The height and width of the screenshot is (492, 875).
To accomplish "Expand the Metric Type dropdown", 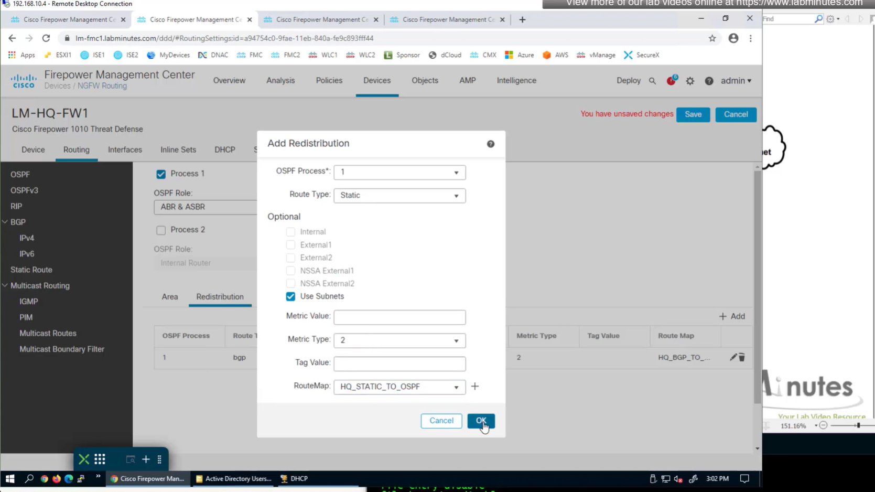I will tap(399, 340).
